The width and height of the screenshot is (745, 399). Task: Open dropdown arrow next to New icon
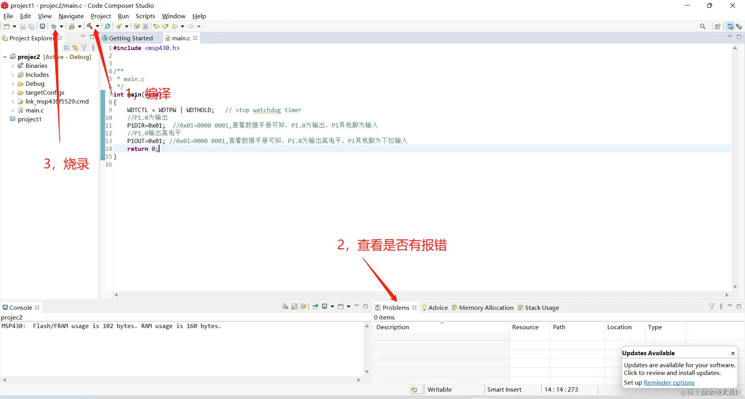14,26
